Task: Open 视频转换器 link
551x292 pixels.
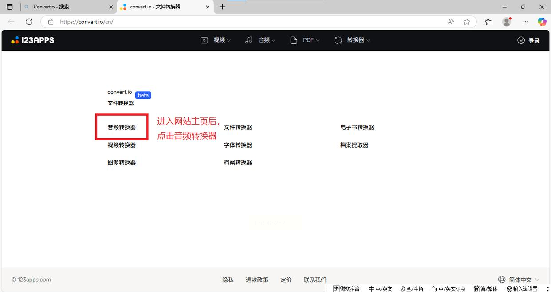Action: [x=122, y=145]
